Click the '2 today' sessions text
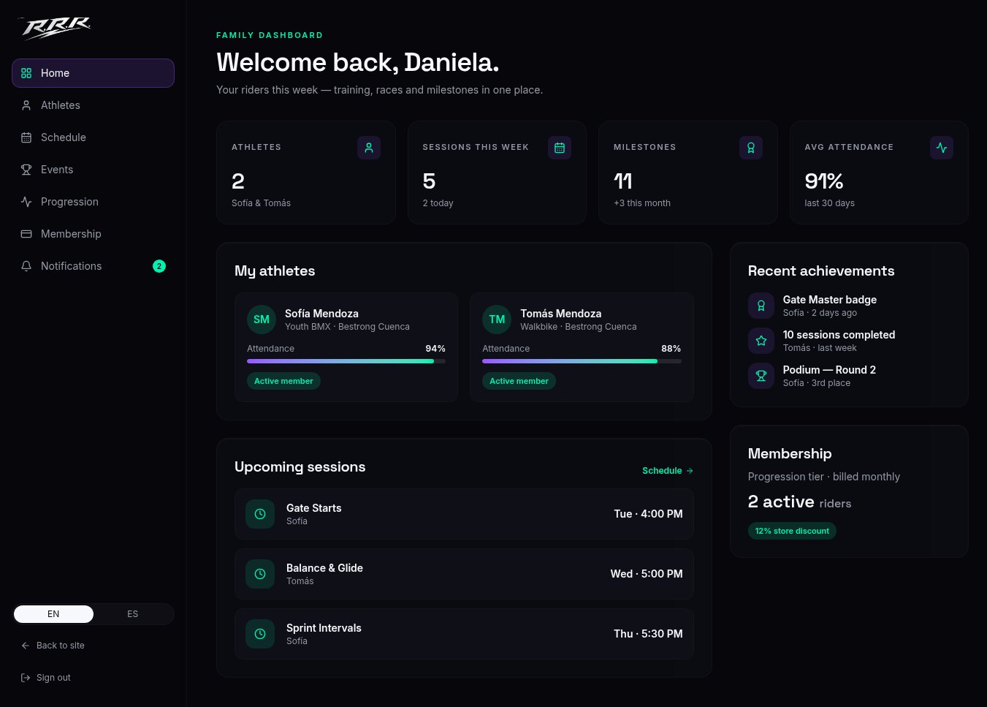This screenshot has width=987, height=707. (x=438, y=203)
